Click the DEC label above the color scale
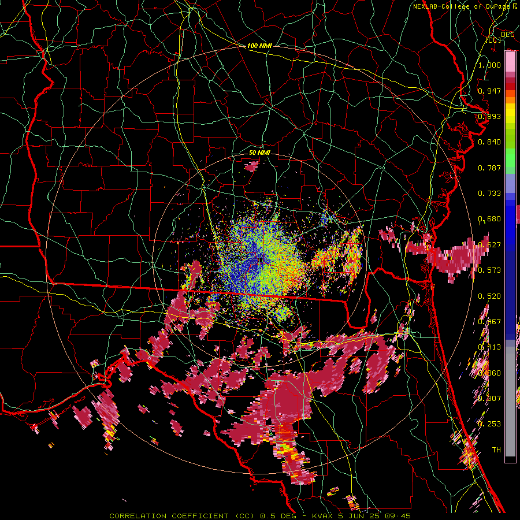 click(507, 35)
